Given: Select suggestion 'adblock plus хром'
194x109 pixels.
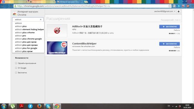Looking at the screenshot, I should (28, 51).
